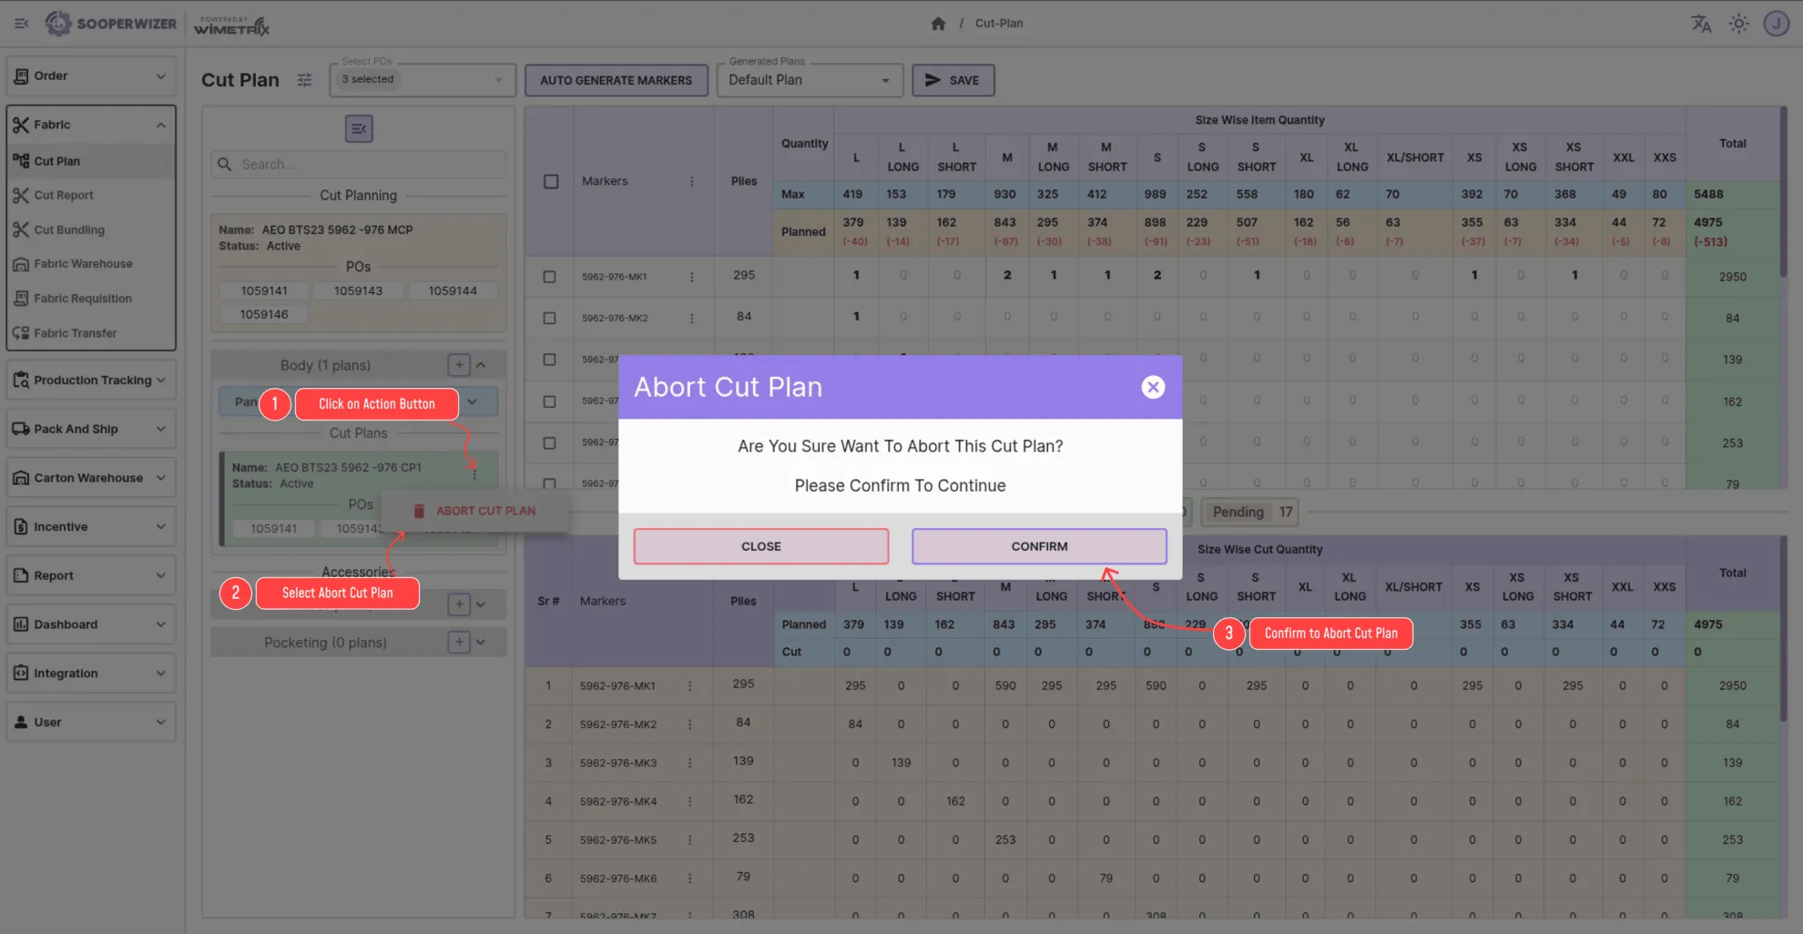Viewport: 1803px width, 934px height.
Task: Open the Cut Plan filter settings icon
Action: tap(304, 80)
